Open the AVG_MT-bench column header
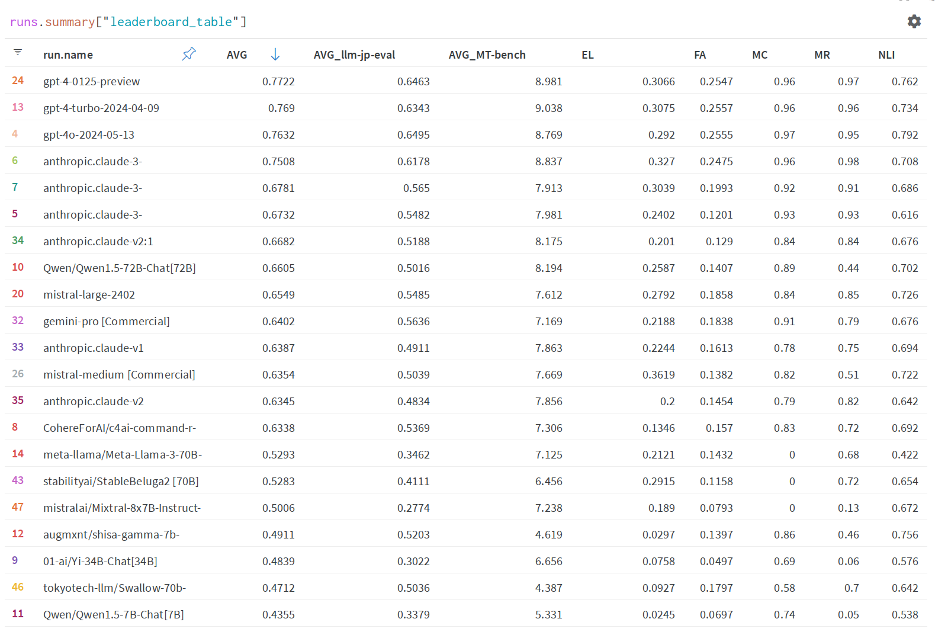 click(x=487, y=55)
